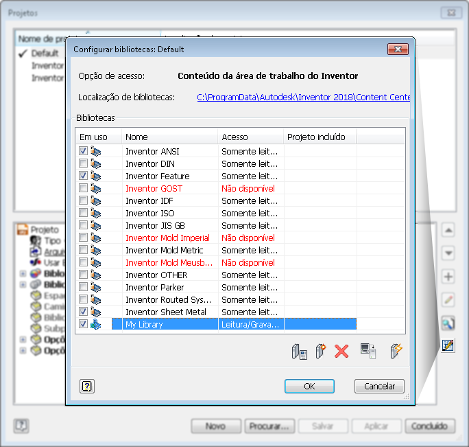Click the library book with list icon

coord(299,352)
